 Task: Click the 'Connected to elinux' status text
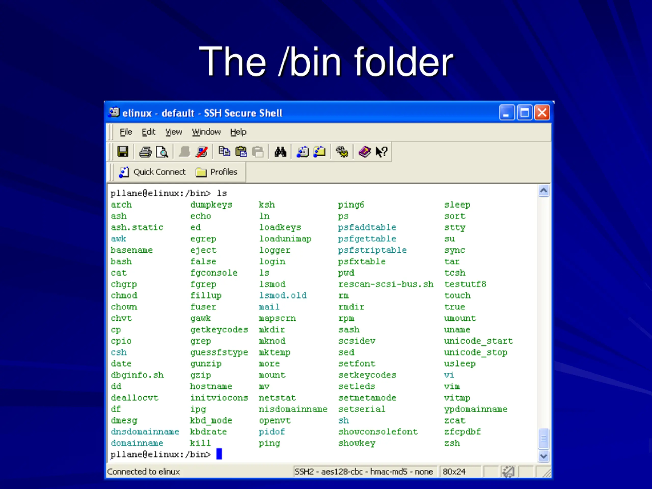point(144,472)
